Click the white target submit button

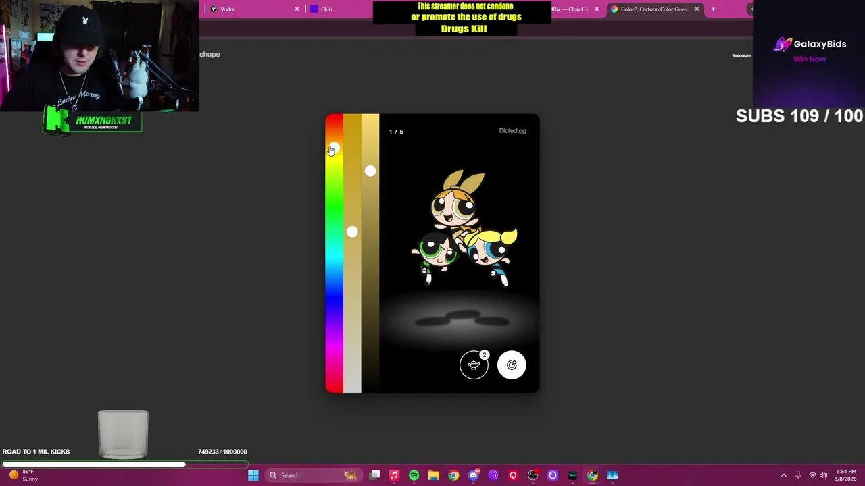[512, 365]
